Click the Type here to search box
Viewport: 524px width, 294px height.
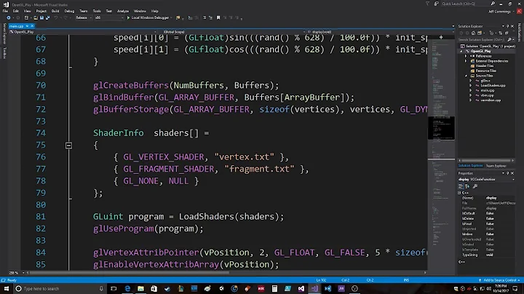[x=60, y=288]
